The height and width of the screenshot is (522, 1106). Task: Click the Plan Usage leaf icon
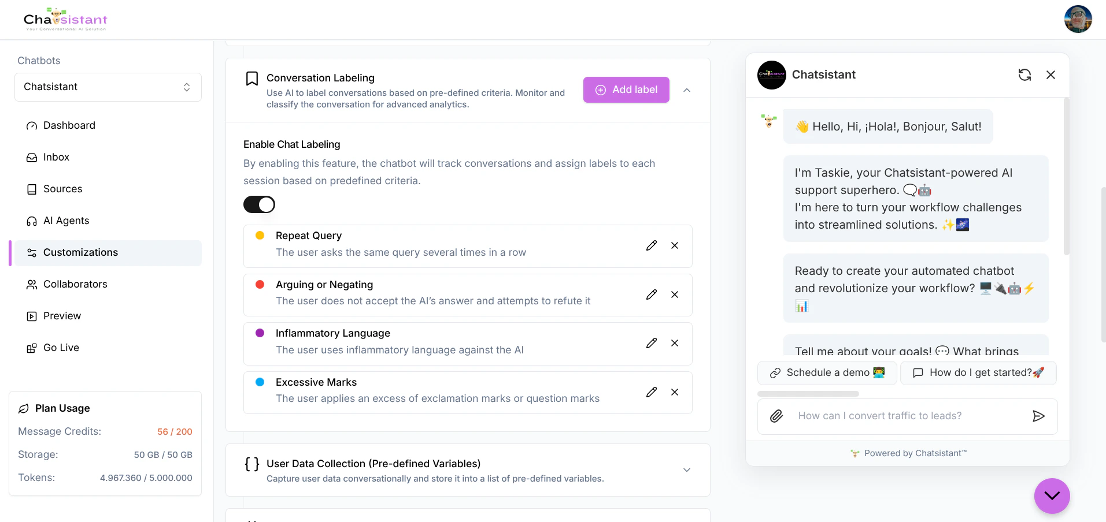[x=24, y=409]
